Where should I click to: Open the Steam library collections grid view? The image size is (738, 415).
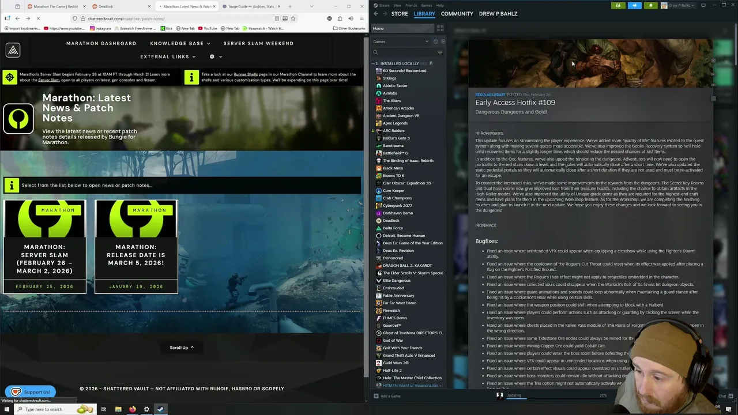click(440, 28)
